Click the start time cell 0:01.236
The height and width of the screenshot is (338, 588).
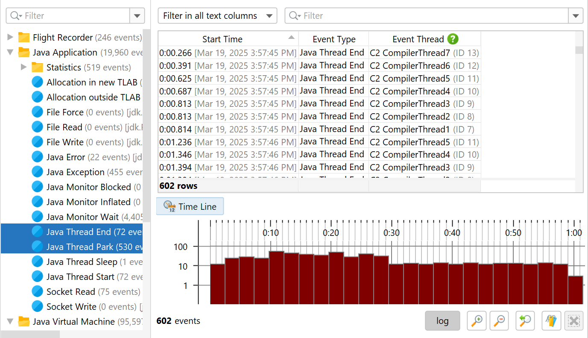click(228, 141)
